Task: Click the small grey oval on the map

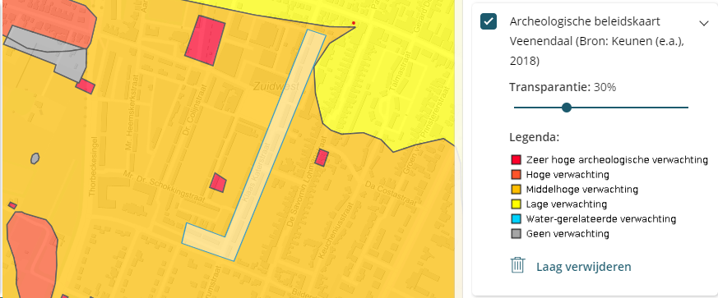Action: 35,158
